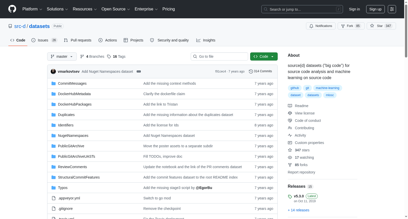Open the command palette icon button
The height and width of the screenshot is (219, 408).
(392, 9)
